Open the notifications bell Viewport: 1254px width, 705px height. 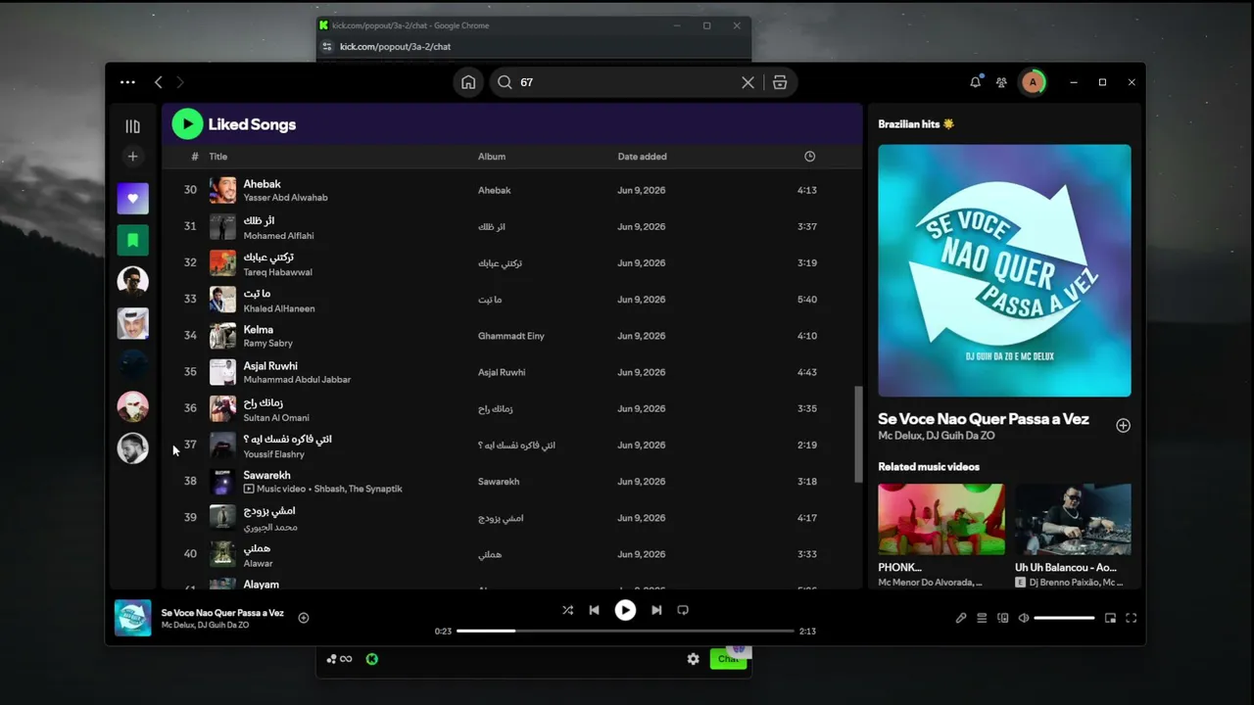pyautogui.click(x=975, y=82)
